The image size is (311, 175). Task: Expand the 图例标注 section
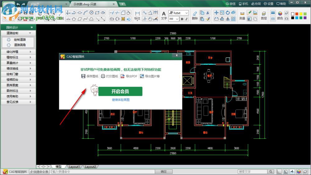(x=18, y=91)
